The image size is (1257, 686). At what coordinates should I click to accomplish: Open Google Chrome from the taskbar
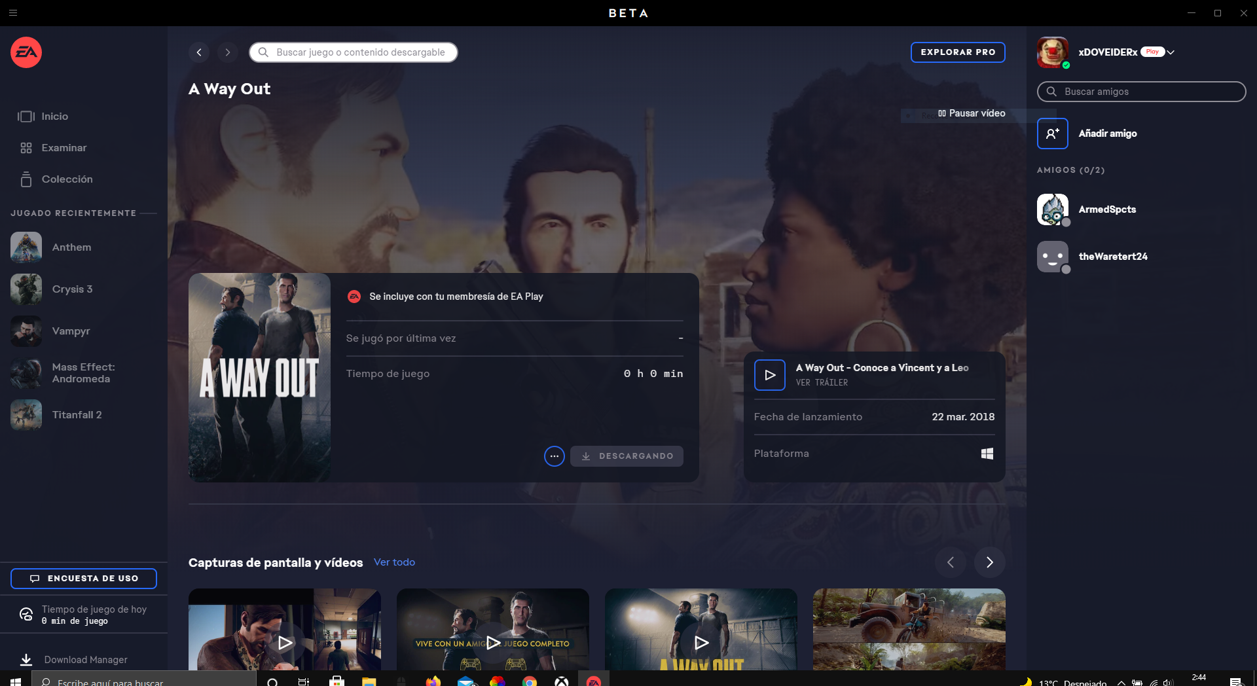(530, 681)
